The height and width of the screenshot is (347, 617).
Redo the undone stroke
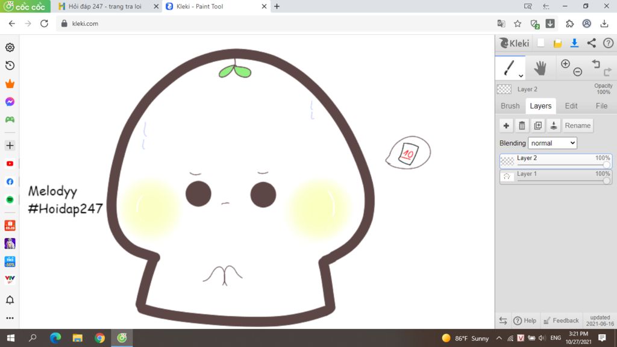[607, 72]
